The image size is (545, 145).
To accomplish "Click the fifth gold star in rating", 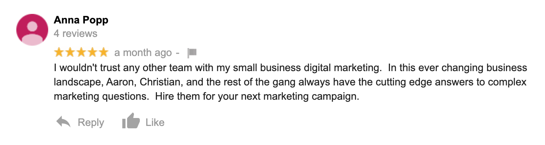I will [x=103, y=52].
